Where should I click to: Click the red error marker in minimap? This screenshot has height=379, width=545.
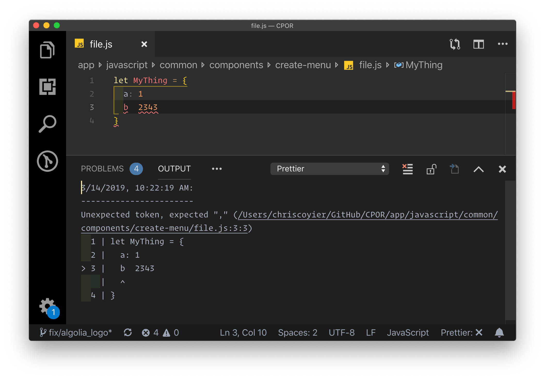(513, 100)
